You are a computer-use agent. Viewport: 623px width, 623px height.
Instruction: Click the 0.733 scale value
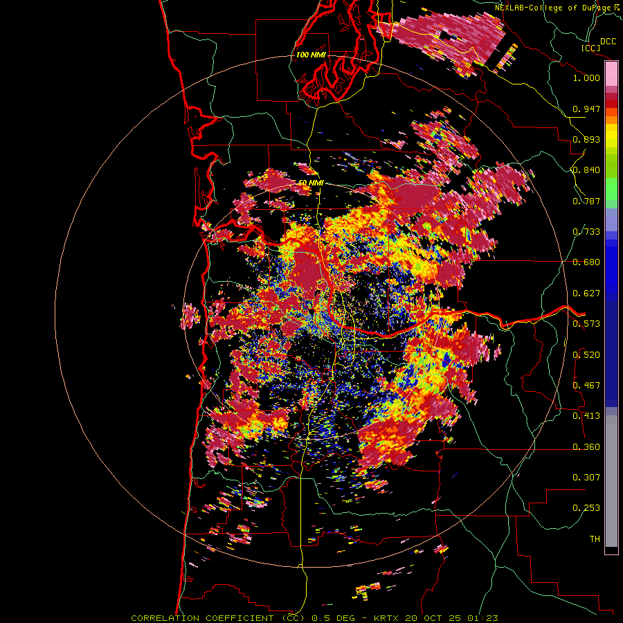586,232
